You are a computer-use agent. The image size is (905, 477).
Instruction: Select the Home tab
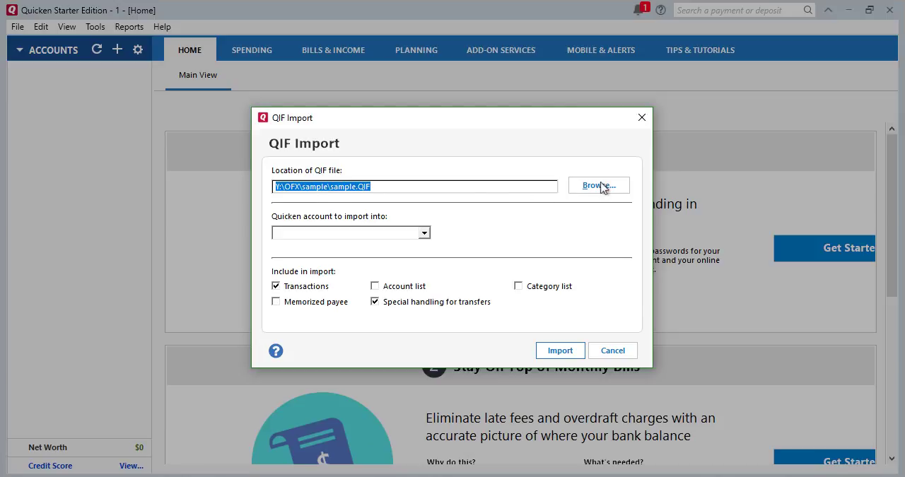189,50
